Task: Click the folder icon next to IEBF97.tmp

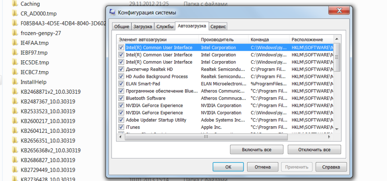Action: pos(15,52)
